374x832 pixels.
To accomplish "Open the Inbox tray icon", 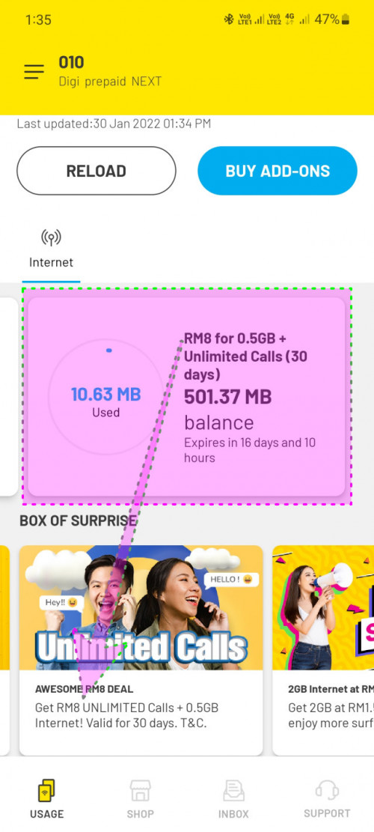I will 233,791.
